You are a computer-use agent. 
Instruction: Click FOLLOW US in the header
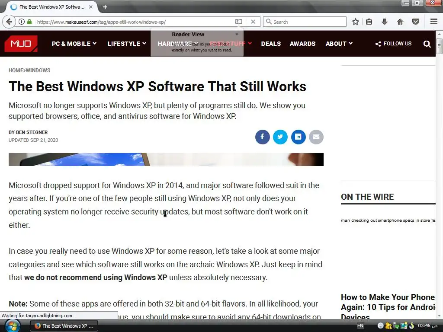pyautogui.click(x=393, y=44)
